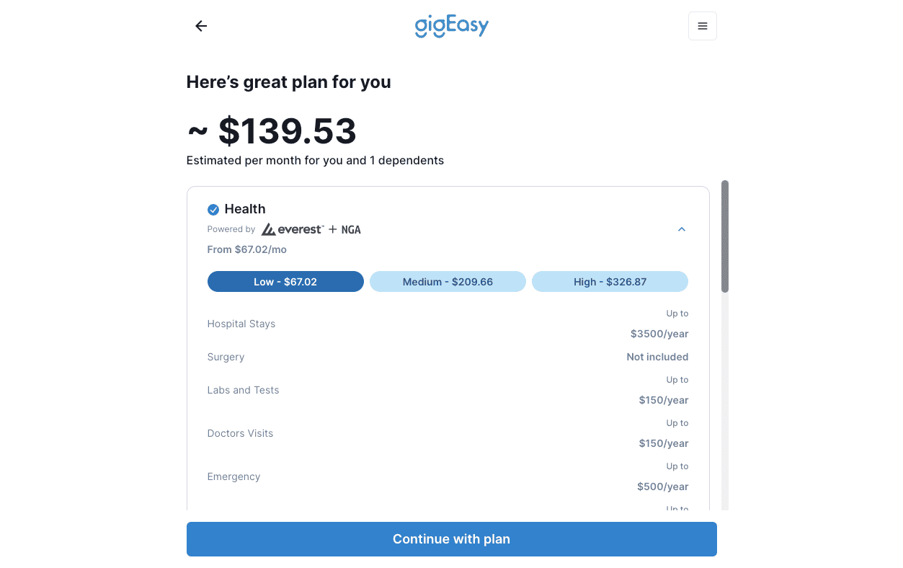The height and width of the screenshot is (568, 903).
Task: Toggle the Low - $67.02 plan selection
Action: point(285,281)
